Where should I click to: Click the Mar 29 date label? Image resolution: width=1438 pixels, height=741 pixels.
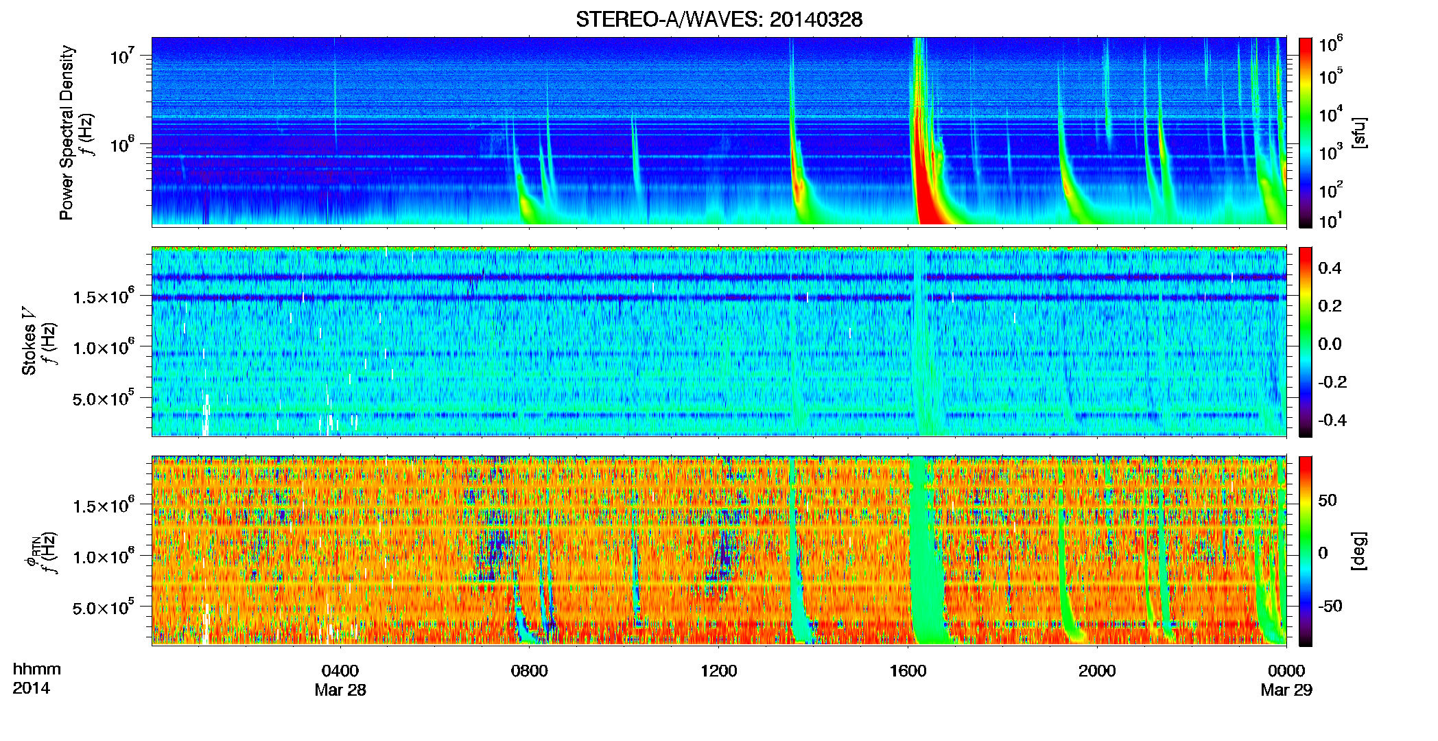coord(1286,690)
